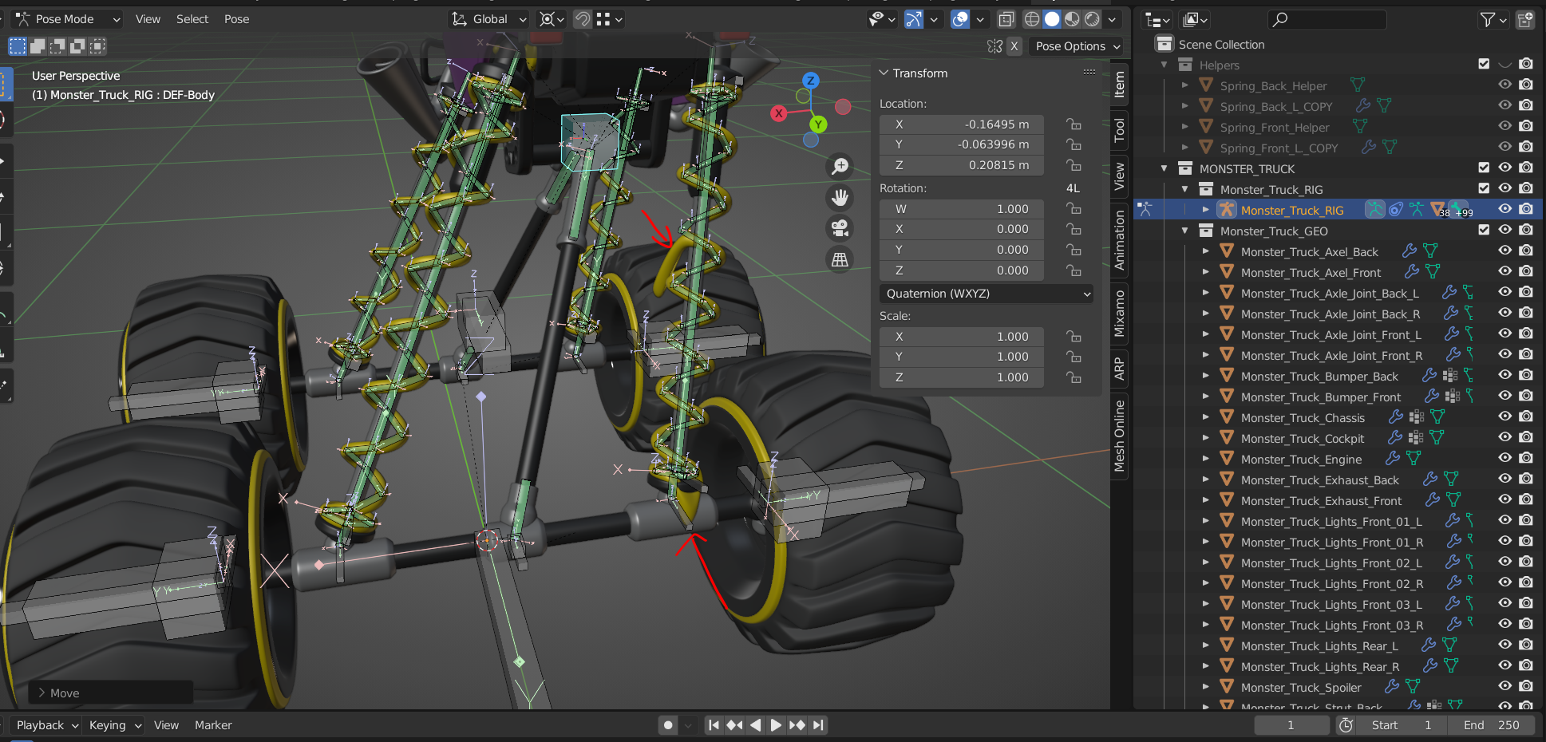Open the Keying menu in the timeline

tap(115, 725)
